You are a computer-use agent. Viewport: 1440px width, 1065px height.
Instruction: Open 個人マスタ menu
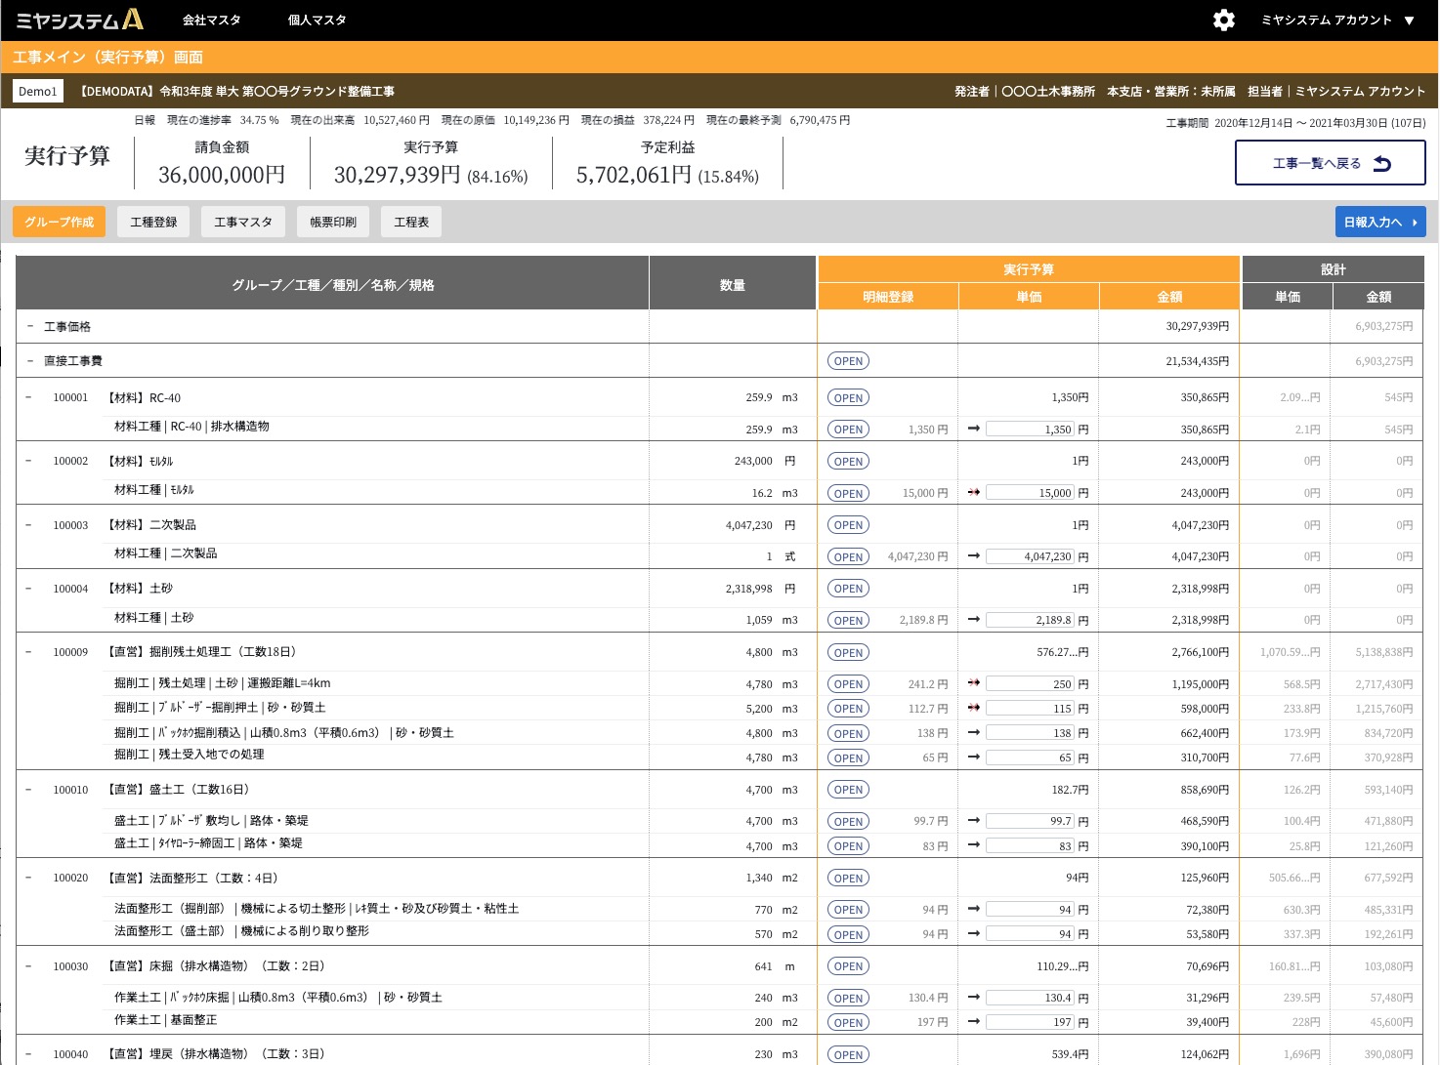pos(317,20)
